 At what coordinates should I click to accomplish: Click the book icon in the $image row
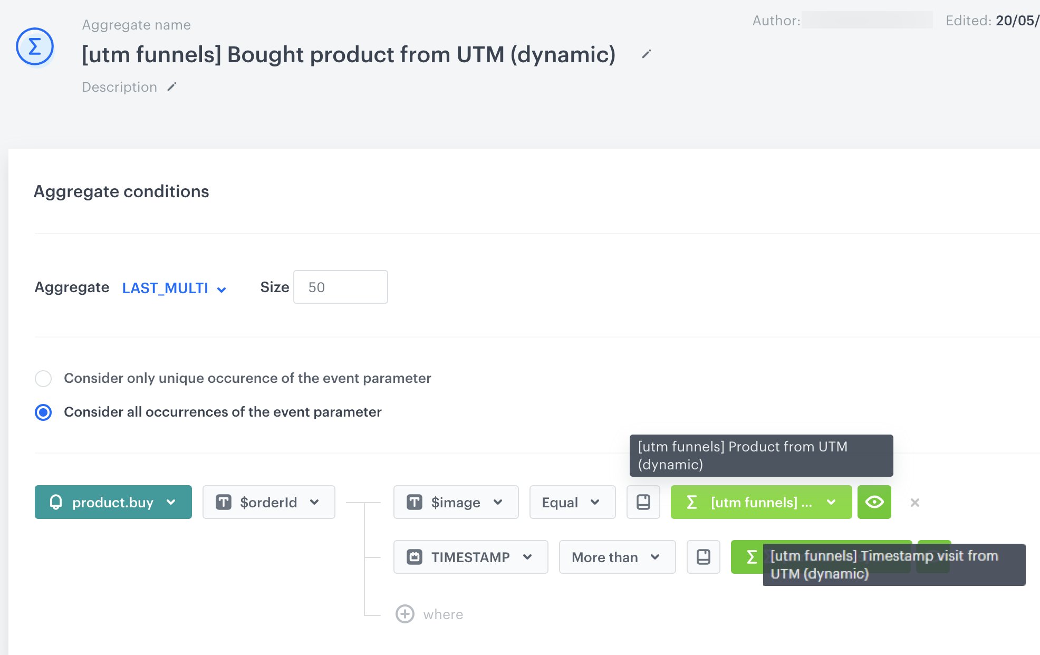pyautogui.click(x=643, y=502)
